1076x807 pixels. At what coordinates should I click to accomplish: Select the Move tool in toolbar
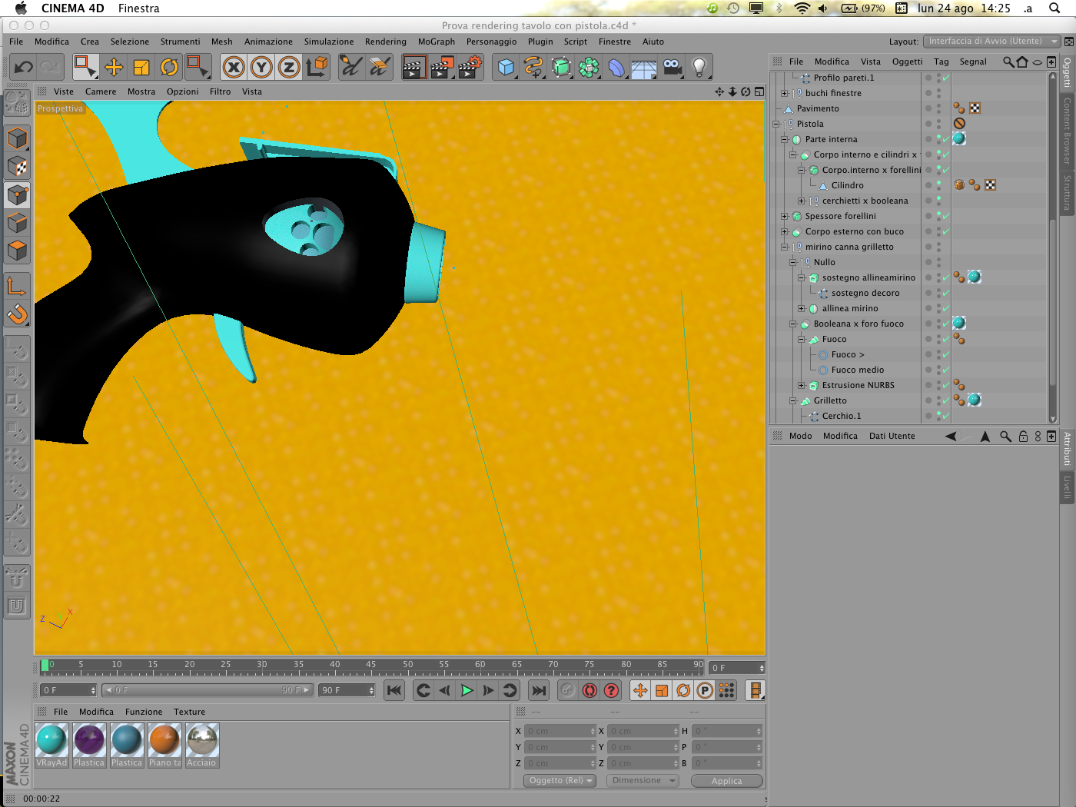(x=114, y=68)
